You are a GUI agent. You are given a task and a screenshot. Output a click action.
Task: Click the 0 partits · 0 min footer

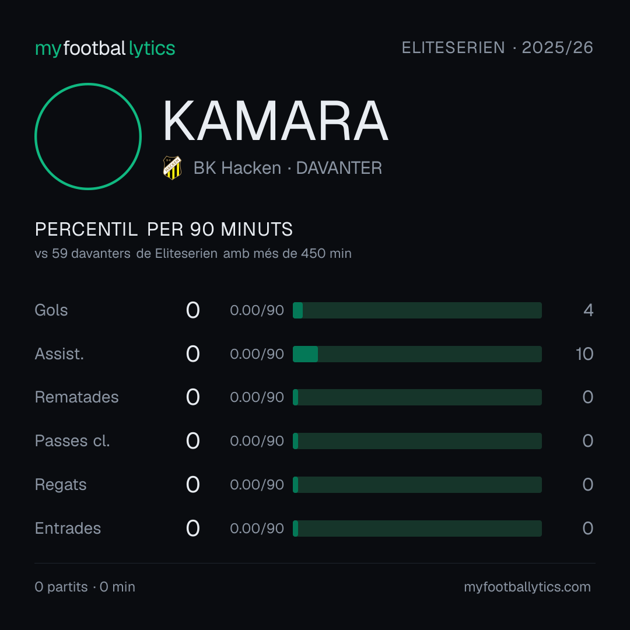tap(85, 587)
